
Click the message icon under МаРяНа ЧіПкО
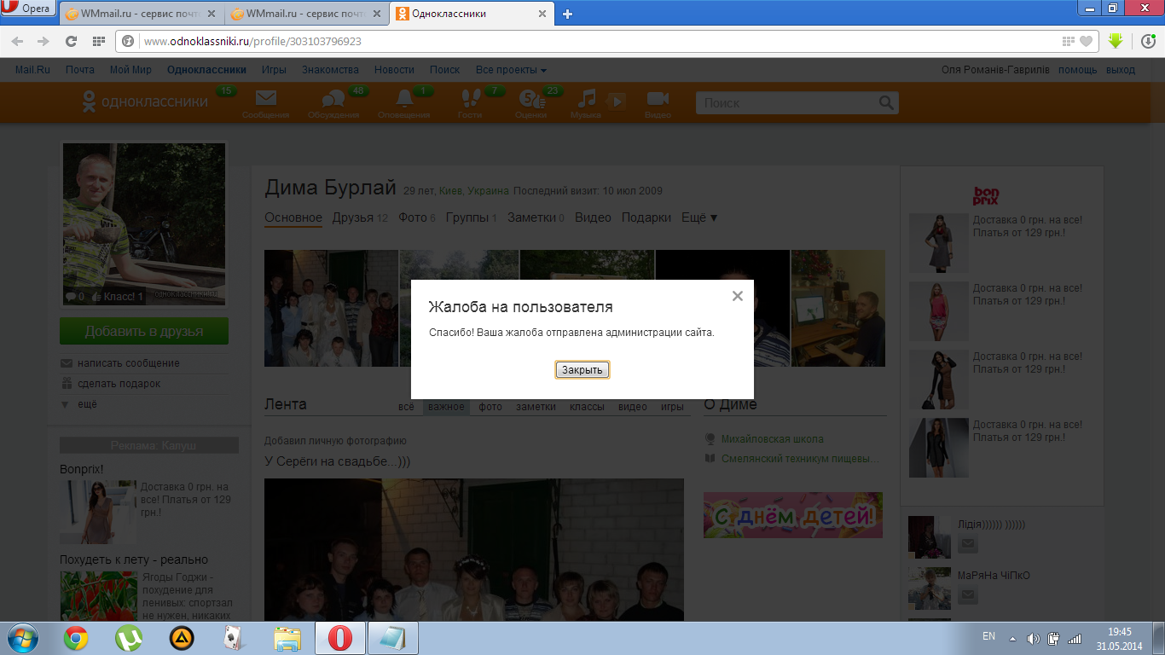[968, 595]
